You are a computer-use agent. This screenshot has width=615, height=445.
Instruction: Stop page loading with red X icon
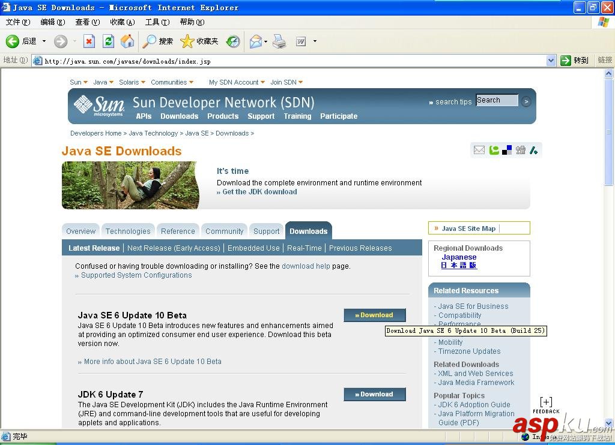[89, 41]
